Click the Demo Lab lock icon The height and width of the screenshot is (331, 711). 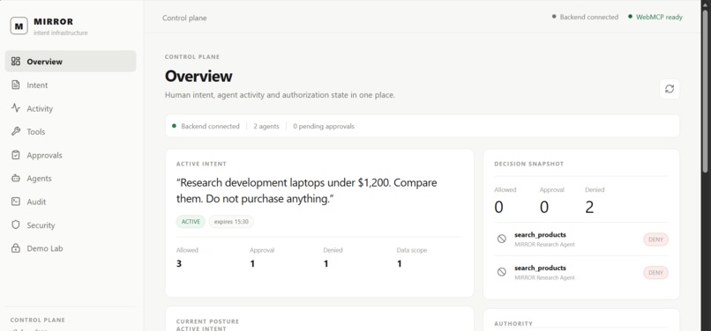tap(16, 248)
